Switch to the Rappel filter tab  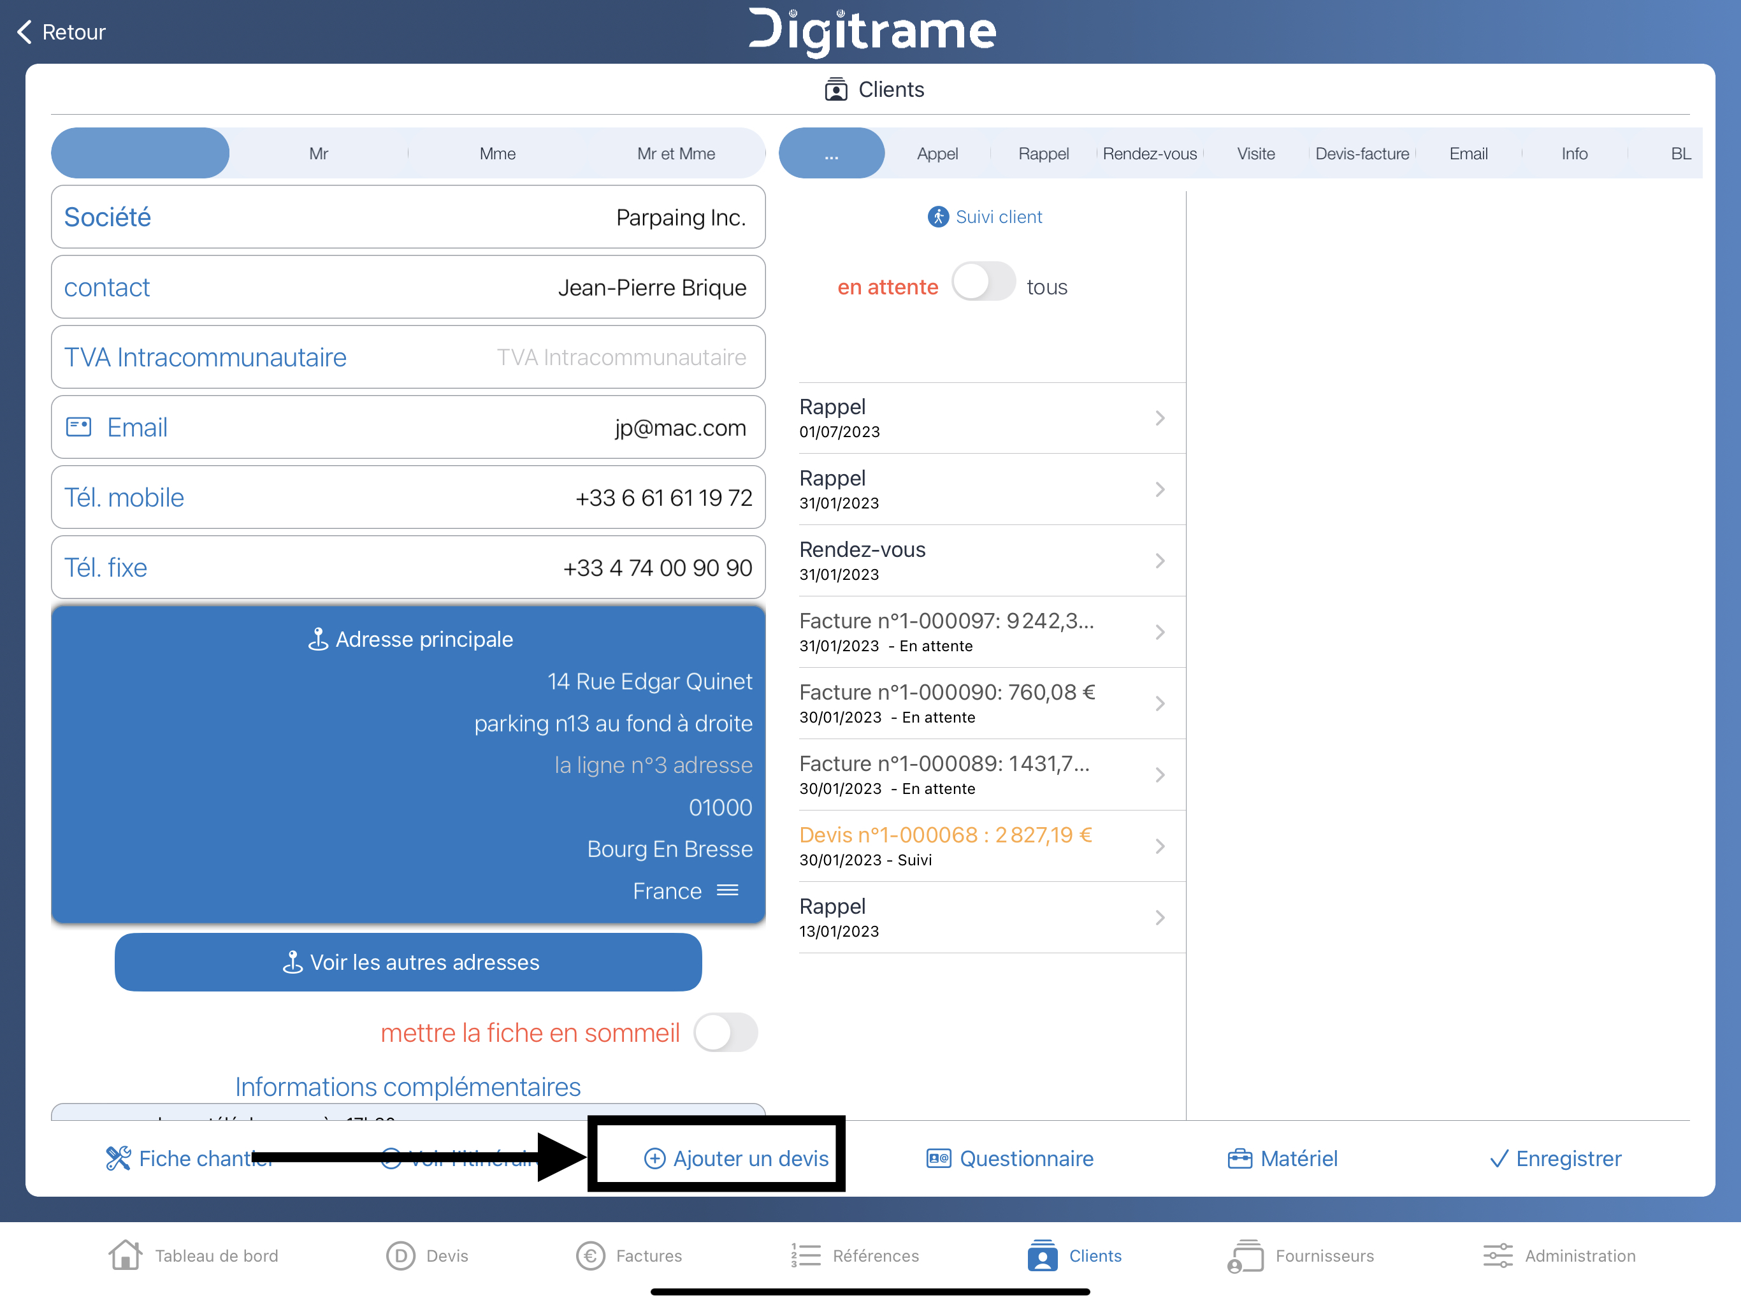tap(1044, 154)
